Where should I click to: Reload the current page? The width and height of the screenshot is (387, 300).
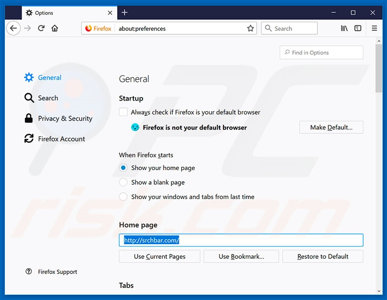(41, 28)
